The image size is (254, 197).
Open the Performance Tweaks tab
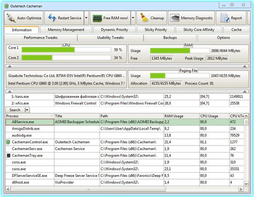coord(40,38)
